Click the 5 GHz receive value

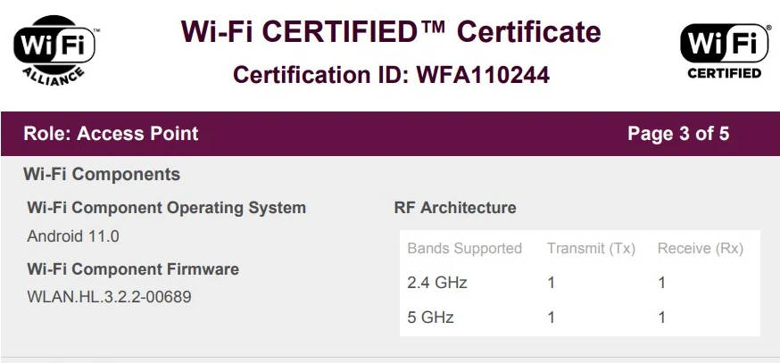662,317
